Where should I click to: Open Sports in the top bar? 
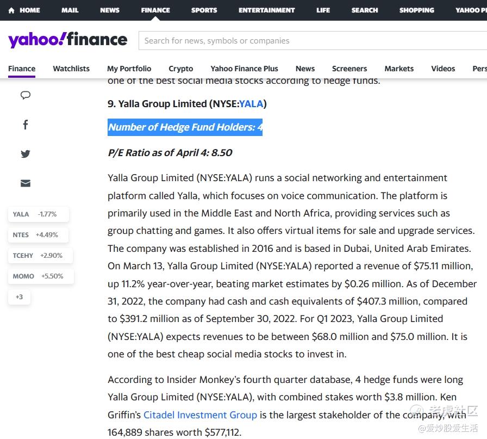tap(204, 10)
